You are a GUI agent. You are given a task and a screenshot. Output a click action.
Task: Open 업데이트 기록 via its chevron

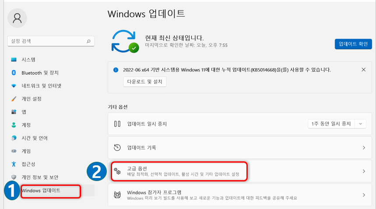point(364,148)
